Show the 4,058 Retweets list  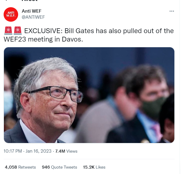tap(20, 167)
